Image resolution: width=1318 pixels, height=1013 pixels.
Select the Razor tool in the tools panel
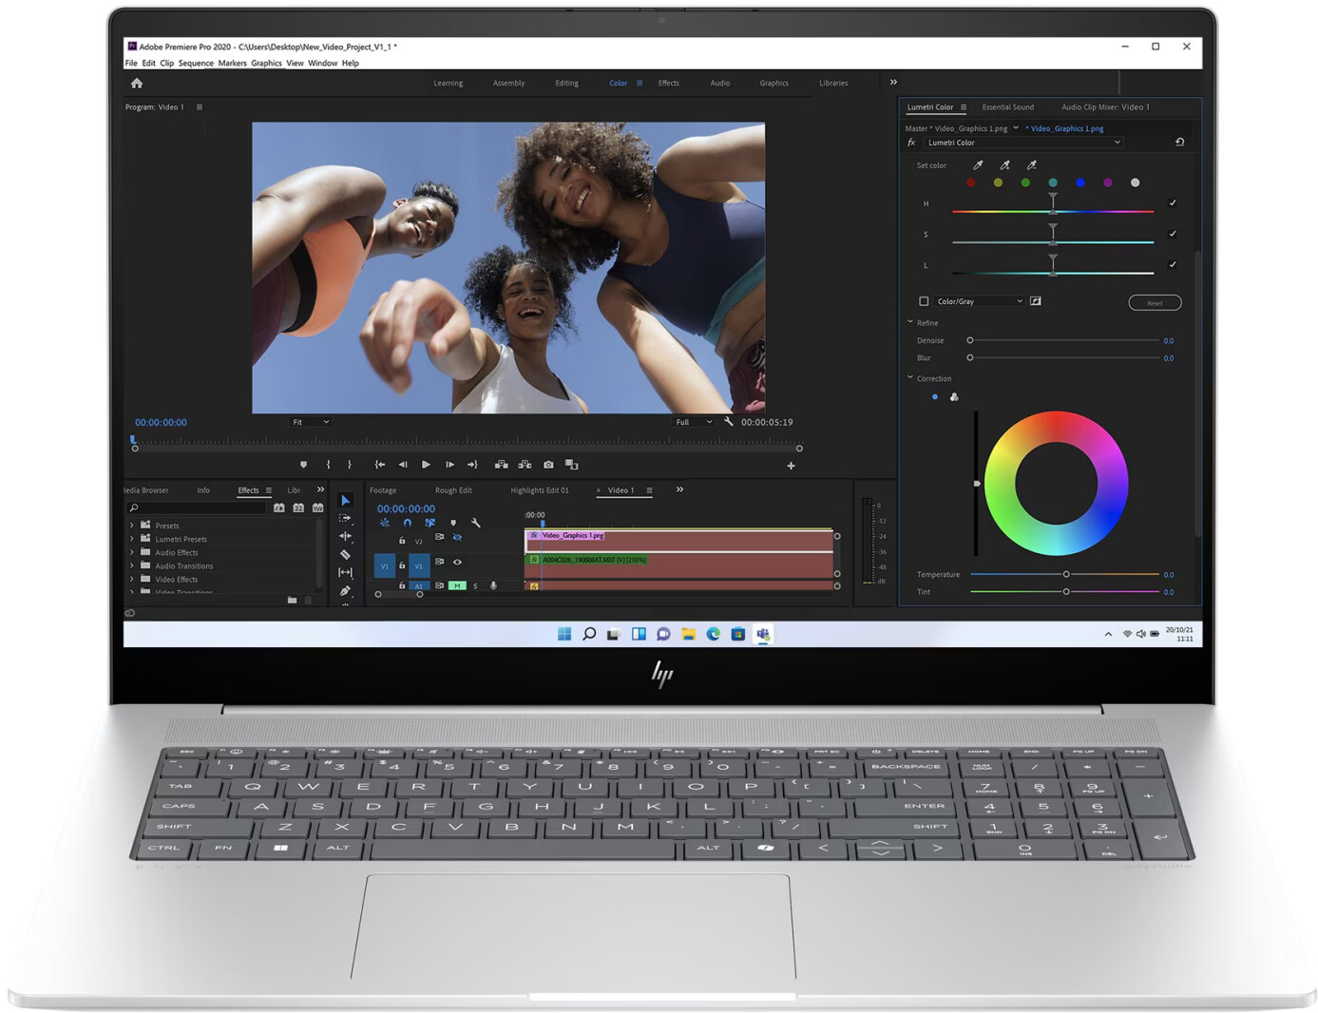click(x=345, y=554)
